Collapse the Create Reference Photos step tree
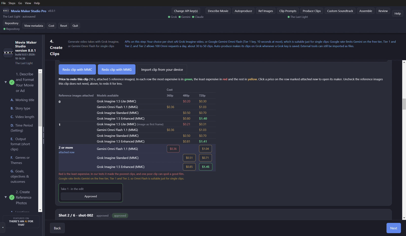This screenshot has width=406, height=236. pyautogui.click(x=6, y=197)
